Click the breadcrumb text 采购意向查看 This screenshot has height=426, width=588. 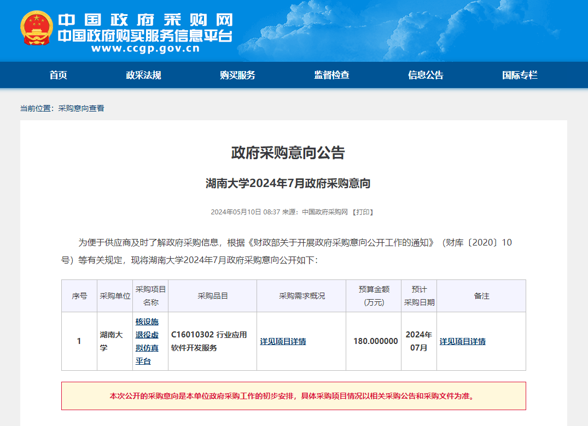[x=81, y=108]
